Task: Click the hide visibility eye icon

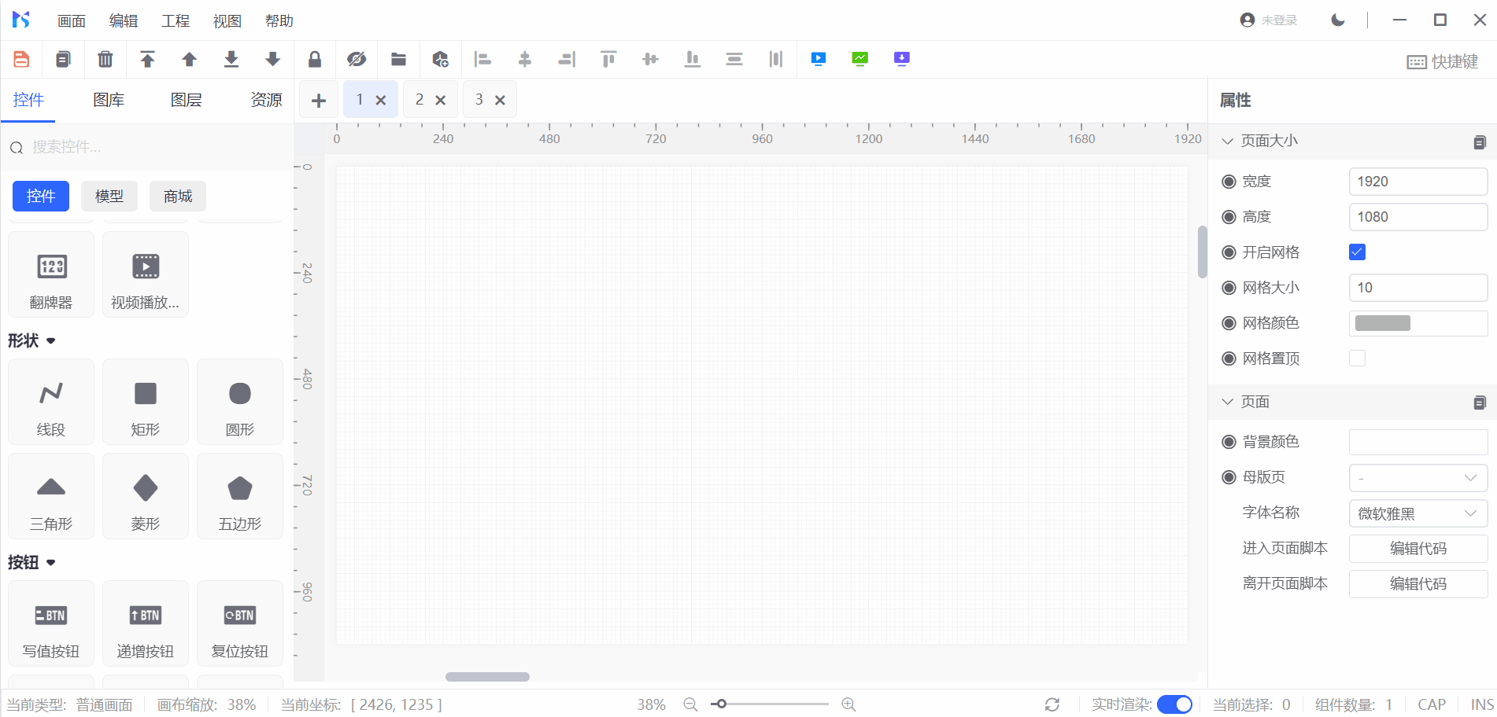Action: (357, 60)
